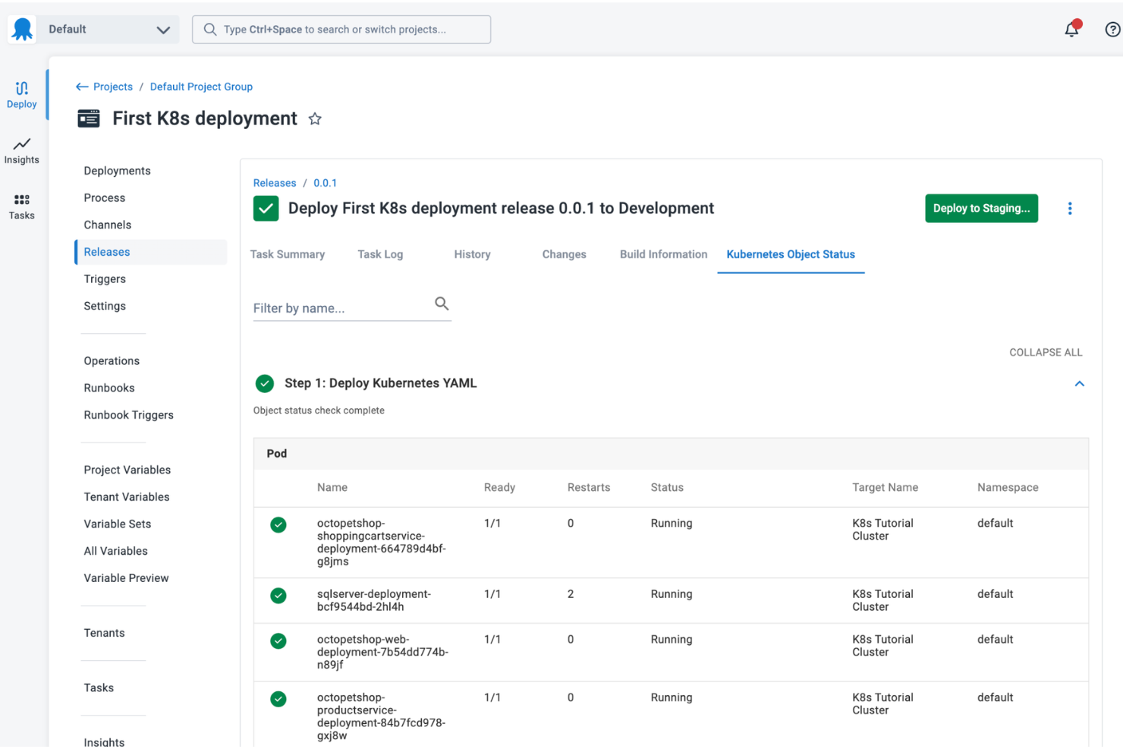
Task: Click COLLAPSE ALL above the step list
Action: point(1046,351)
